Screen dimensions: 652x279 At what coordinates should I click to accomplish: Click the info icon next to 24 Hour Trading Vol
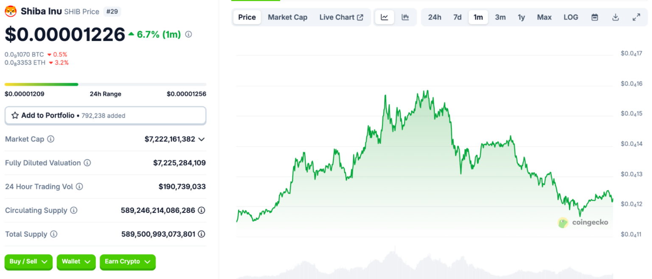point(79,187)
